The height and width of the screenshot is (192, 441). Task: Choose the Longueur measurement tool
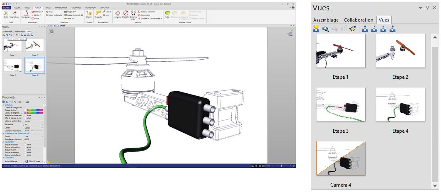click(117, 15)
